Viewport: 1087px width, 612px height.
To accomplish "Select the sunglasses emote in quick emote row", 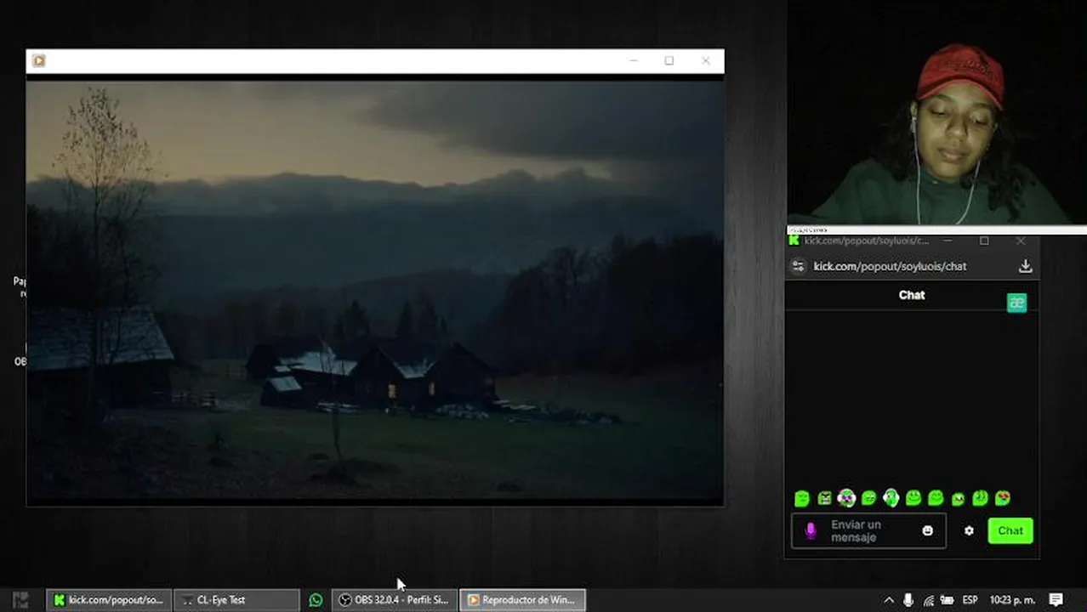I will (846, 498).
